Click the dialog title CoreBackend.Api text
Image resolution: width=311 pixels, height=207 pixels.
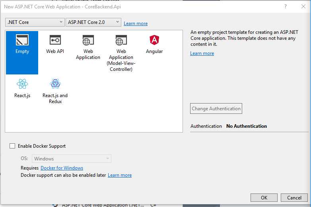[x=103, y=7]
